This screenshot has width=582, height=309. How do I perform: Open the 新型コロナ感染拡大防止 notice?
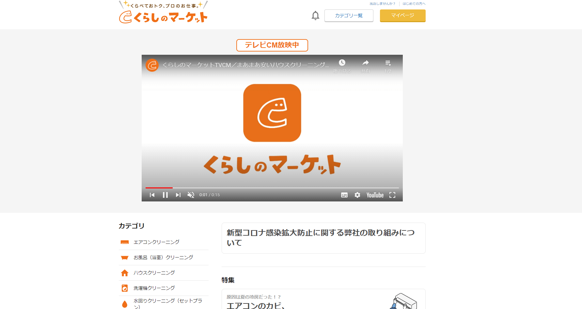[323, 238]
